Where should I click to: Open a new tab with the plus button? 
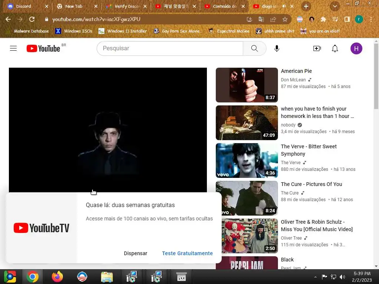[x=306, y=7]
